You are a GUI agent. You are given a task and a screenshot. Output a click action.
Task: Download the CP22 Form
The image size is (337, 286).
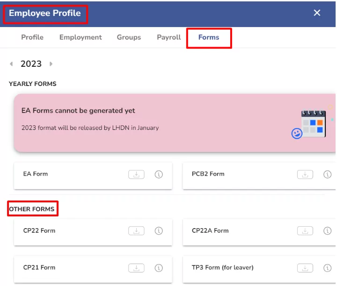(x=136, y=231)
